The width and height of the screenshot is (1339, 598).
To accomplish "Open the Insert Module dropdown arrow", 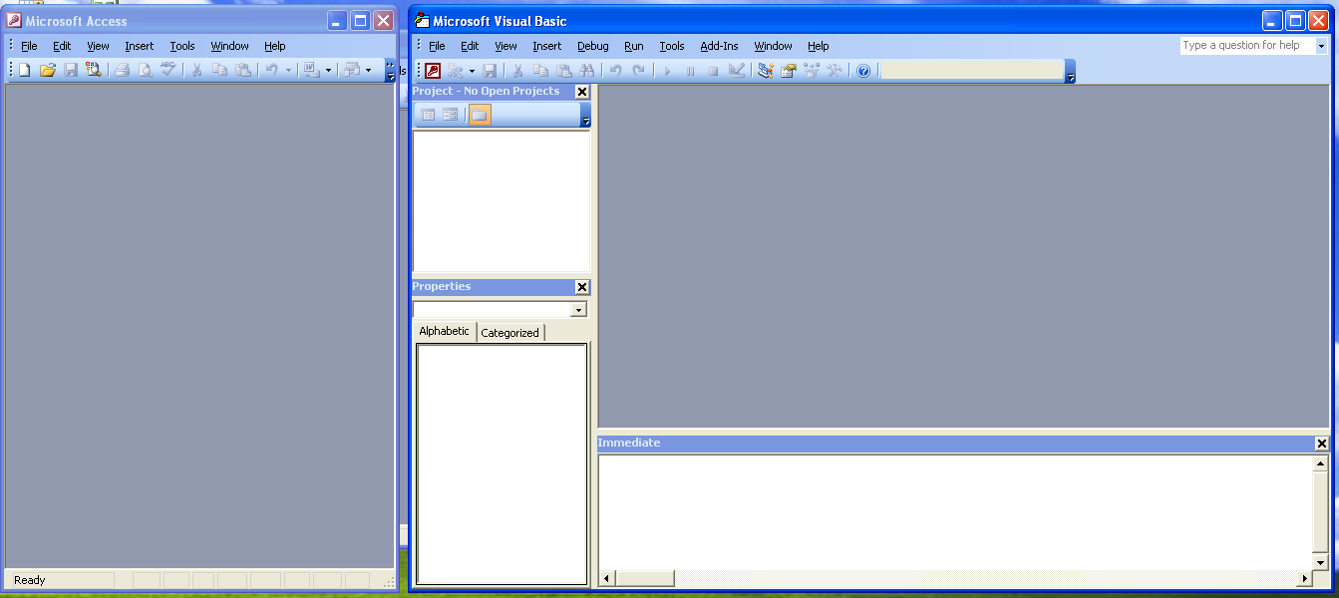I will 472,70.
